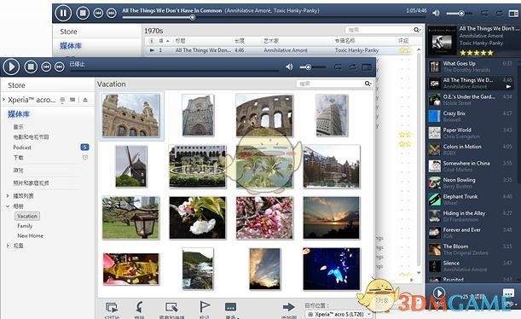This screenshot has width=521, height=319.
Task: Select the Colosseum photo thumbnail
Action: click(x=264, y=115)
